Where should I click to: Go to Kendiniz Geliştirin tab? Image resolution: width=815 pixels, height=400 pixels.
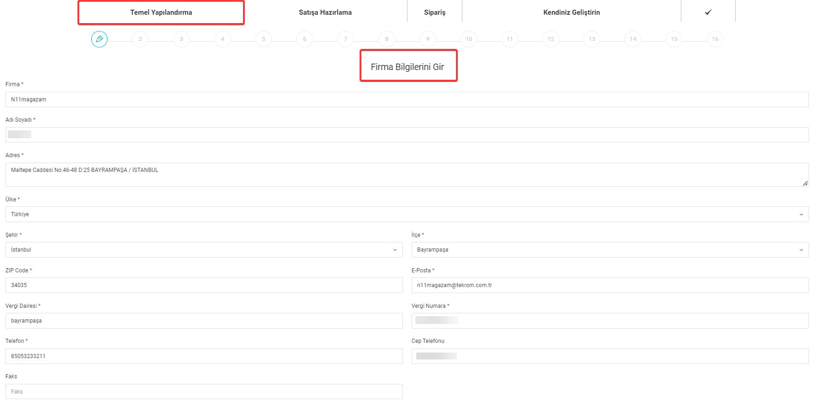click(572, 12)
